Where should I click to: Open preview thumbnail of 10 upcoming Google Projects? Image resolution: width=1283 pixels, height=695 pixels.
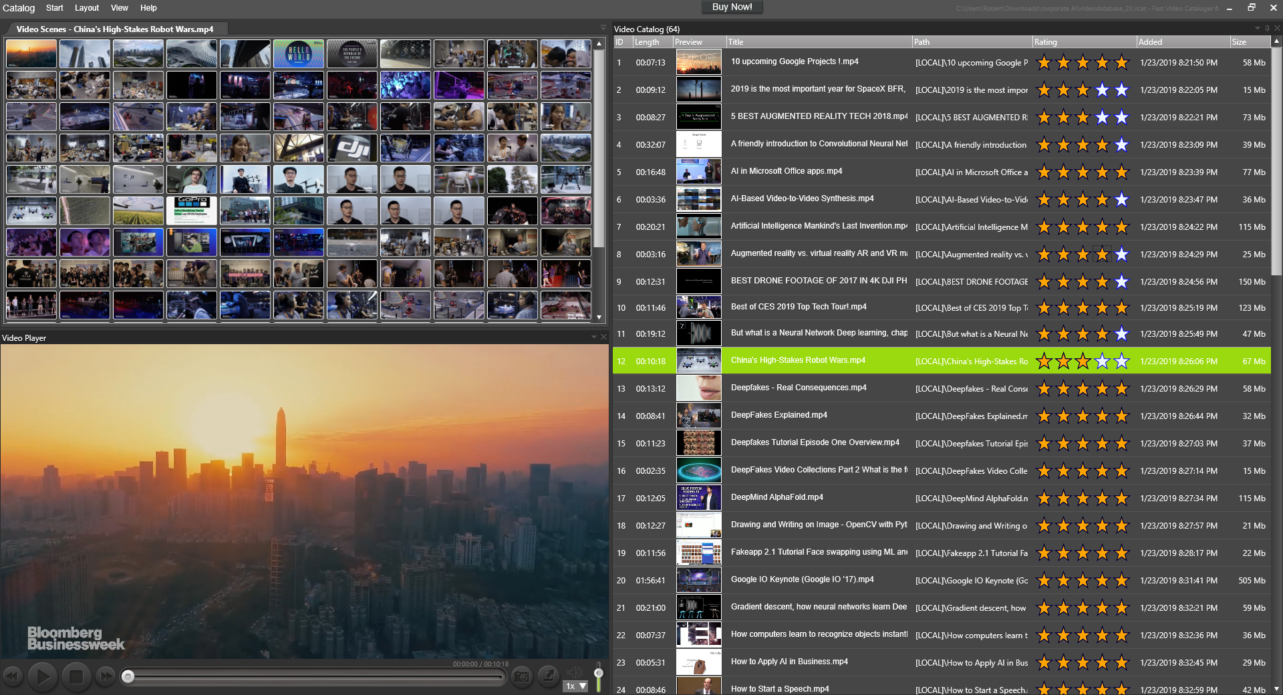click(699, 62)
